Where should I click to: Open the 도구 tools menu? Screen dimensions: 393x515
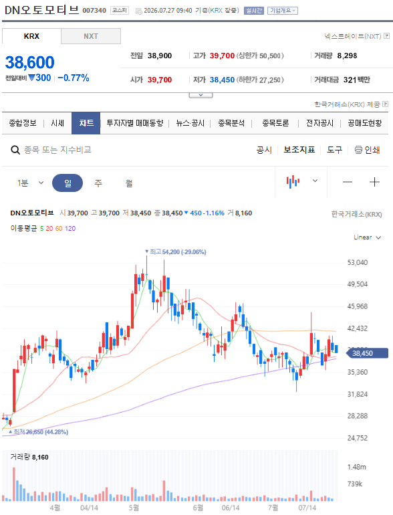pyautogui.click(x=335, y=150)
